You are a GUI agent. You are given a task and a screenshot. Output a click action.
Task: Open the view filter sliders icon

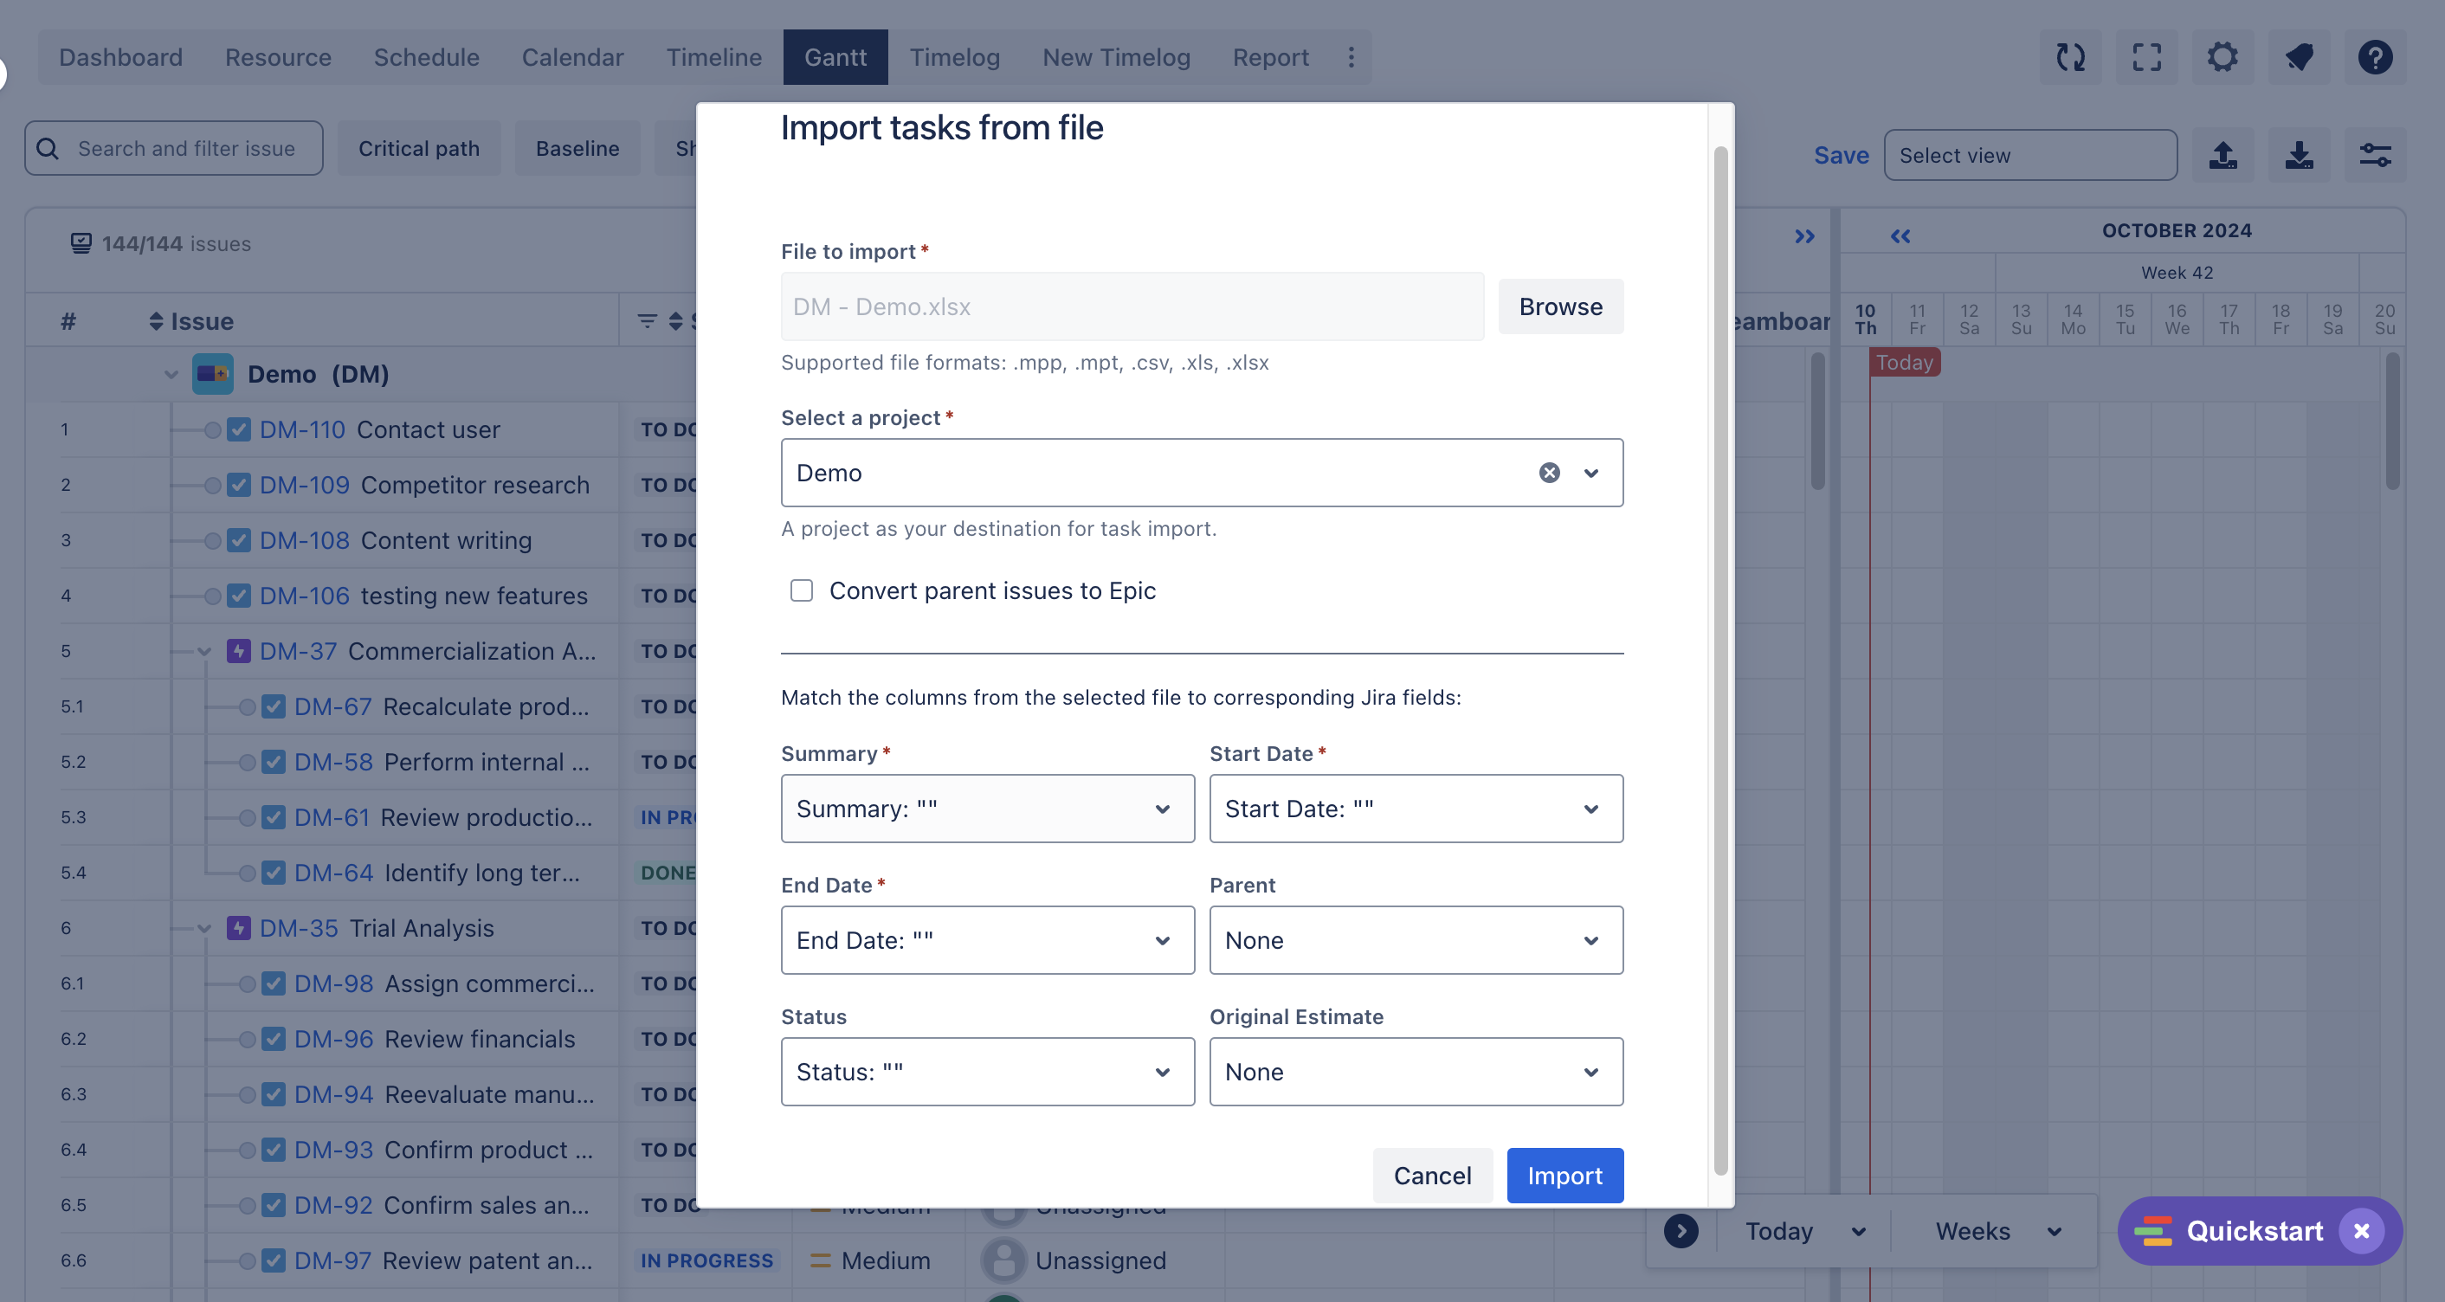(x=2375, y=155)
